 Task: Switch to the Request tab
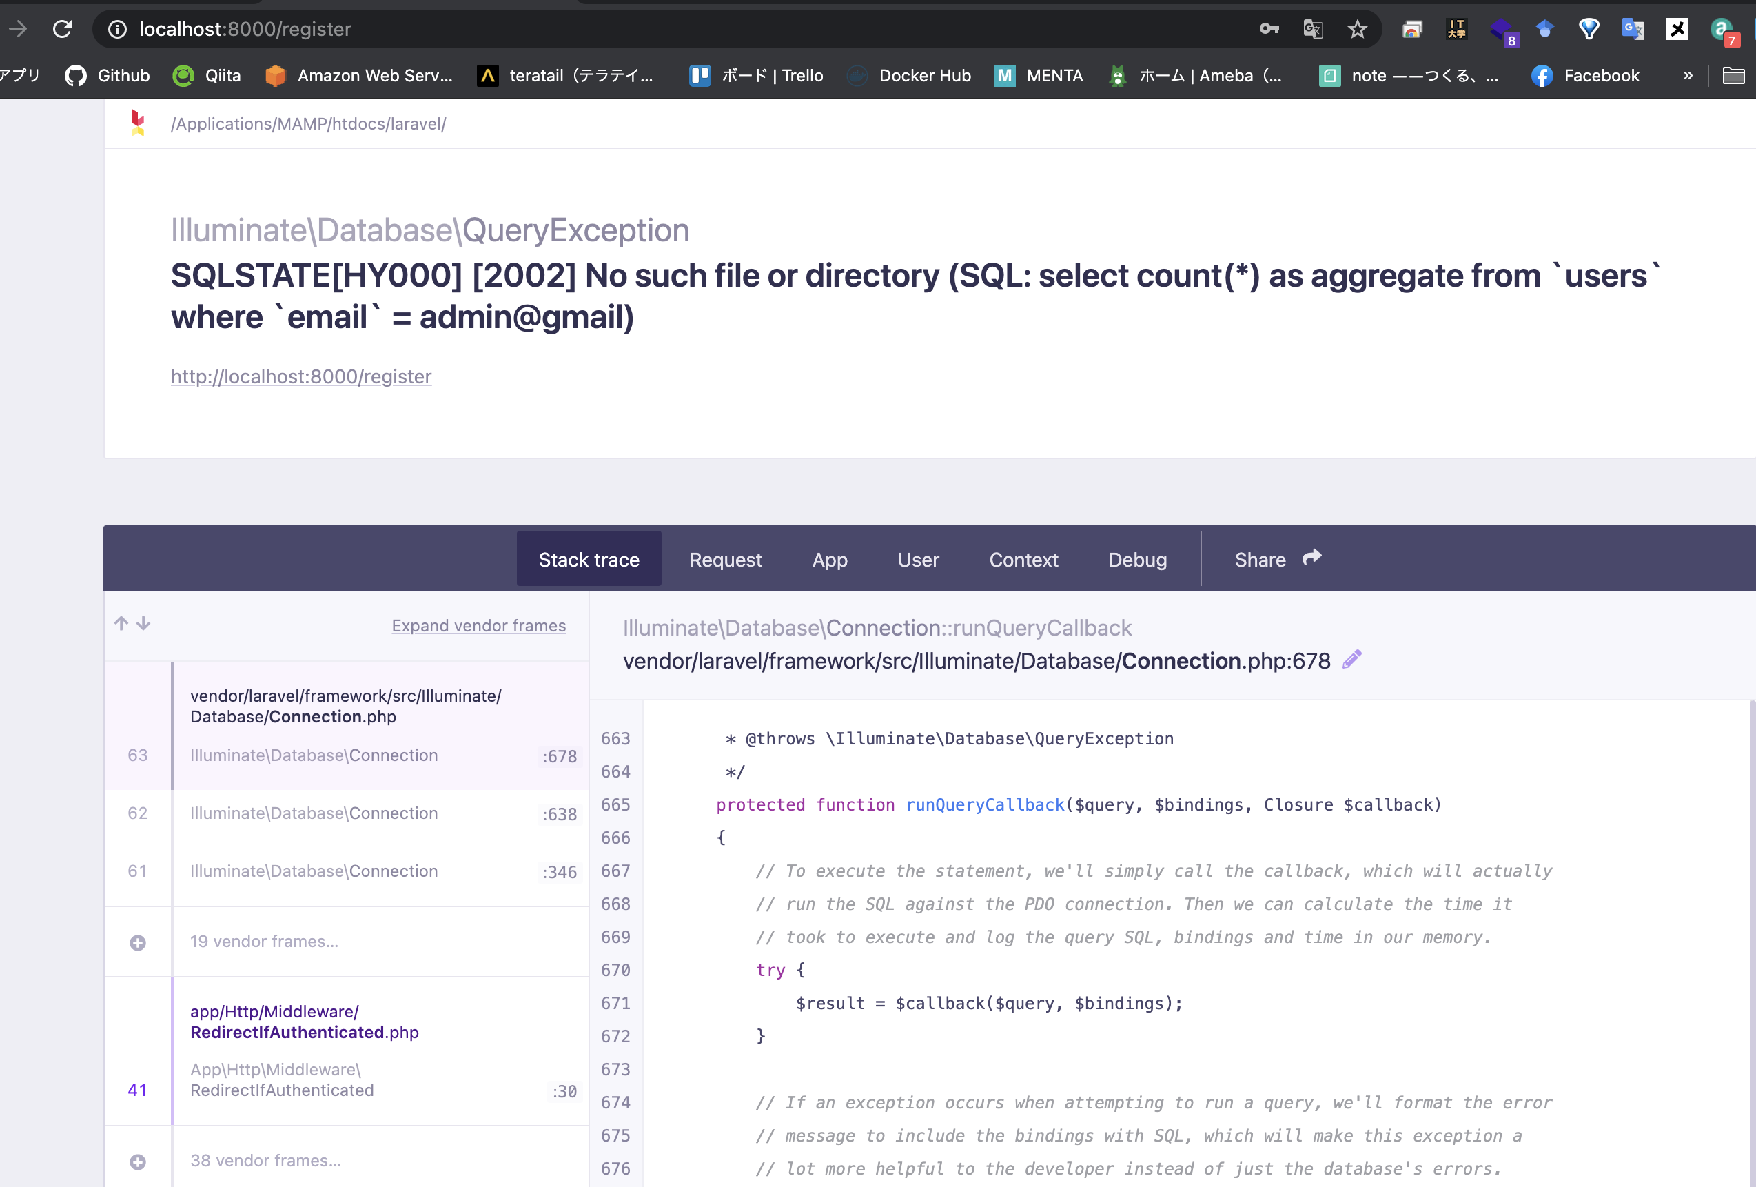pyautogui.click(x=726, y=559)
